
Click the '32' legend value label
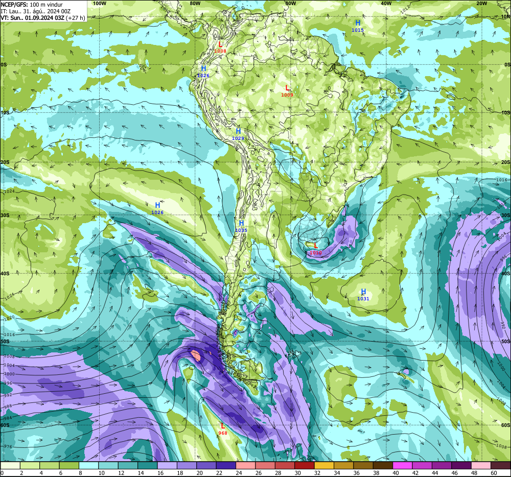point(317,473)
